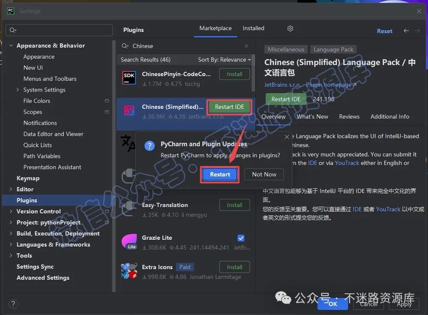Expand Version Control node
Screen dimensions: 428x315
coord(11,211)
